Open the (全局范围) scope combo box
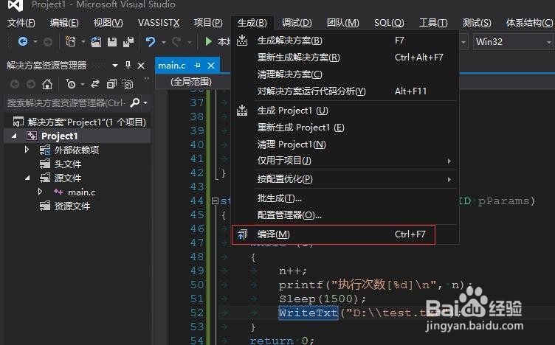555x345 pixels. pyautogui.click(x=193, y=82)
